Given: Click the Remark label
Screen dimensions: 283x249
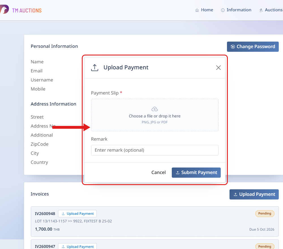Looking at the screenshot, I should click(x=99, y=139).
